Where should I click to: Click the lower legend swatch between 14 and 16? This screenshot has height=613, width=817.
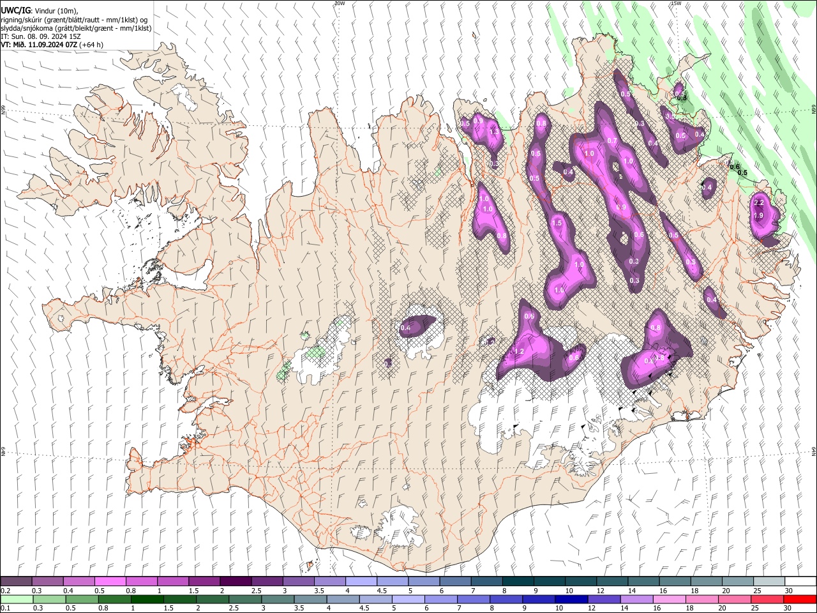(637, 599)
